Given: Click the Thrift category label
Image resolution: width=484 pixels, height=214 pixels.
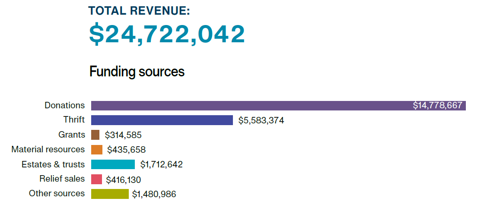Looking at the screenshot, I should point(74,120).
